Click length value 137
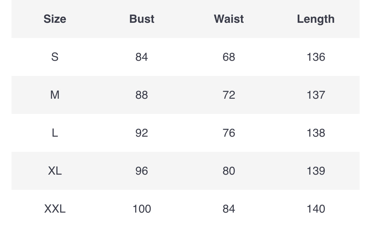 pos(316,95)
